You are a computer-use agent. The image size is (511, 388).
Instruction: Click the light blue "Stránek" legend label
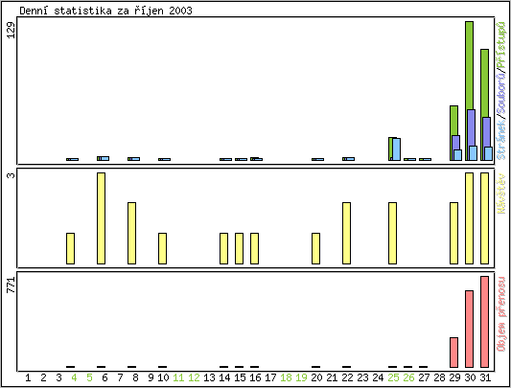[x=501, y=139]
